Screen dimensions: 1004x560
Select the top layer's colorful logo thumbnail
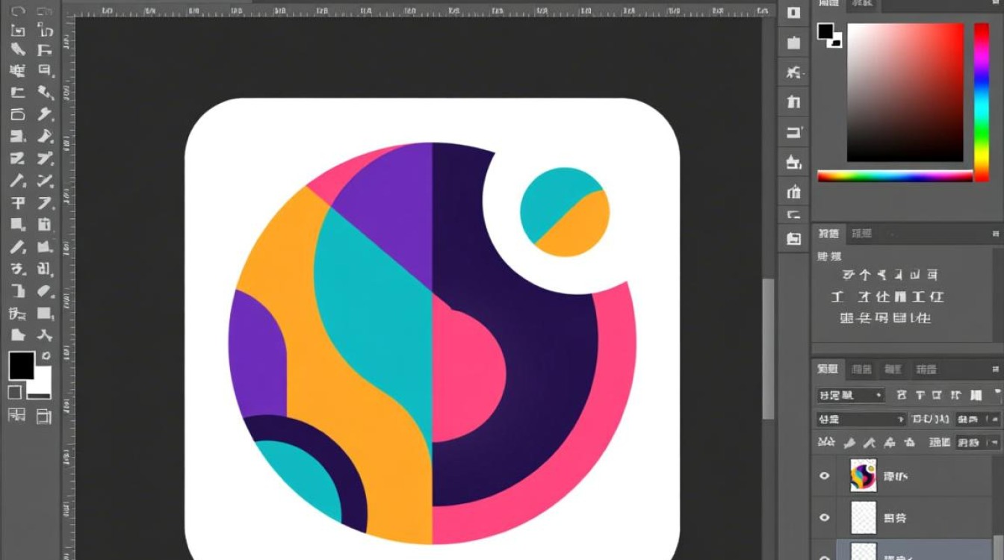click(x=864, y=476)
